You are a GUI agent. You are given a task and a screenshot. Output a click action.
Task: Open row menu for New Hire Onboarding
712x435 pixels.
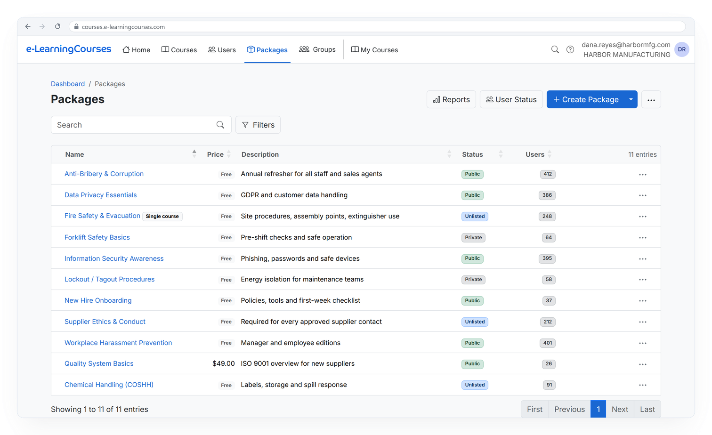643,301
